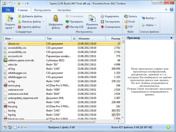Click the Изменить формат icon
176x132 pixels.
point(92,18)
